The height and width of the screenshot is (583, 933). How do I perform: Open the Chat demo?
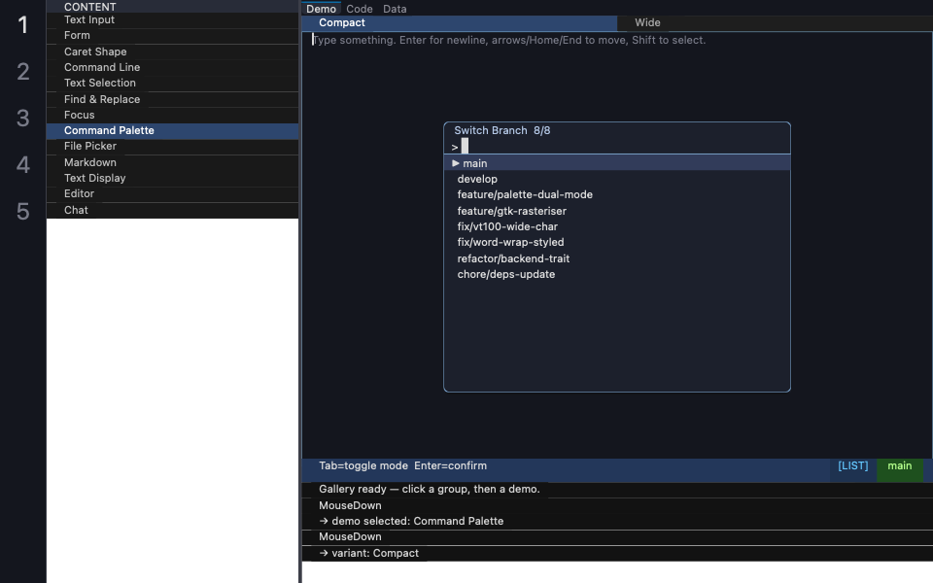pos(173,210)
